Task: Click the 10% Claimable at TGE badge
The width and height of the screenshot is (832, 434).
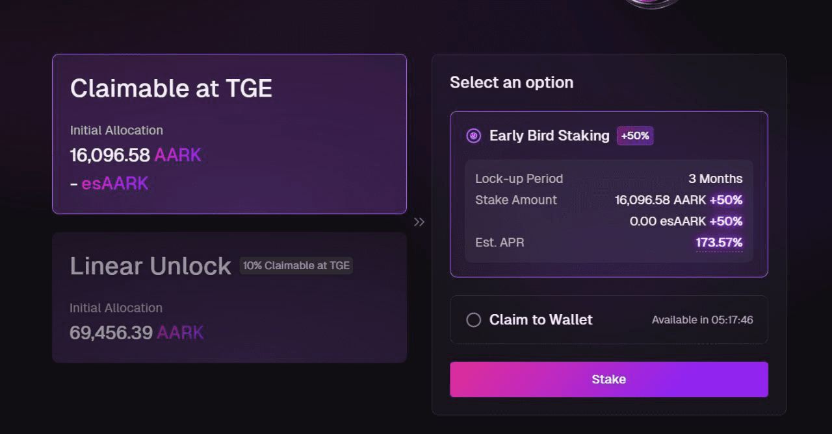Action: [296, 265]
